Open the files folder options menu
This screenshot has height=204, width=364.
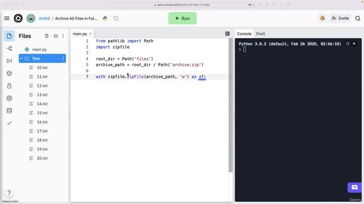(x=63, y=58)
